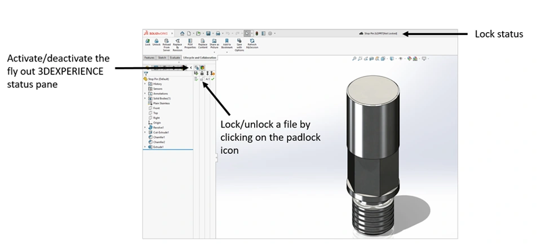Select the Top plane
The height and width of the screenshot is (248, 541).
pyautogui.click(x=153, y=113)
